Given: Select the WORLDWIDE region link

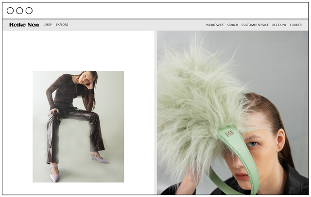Looking at the screenshot, I should (x=215, y=25).
